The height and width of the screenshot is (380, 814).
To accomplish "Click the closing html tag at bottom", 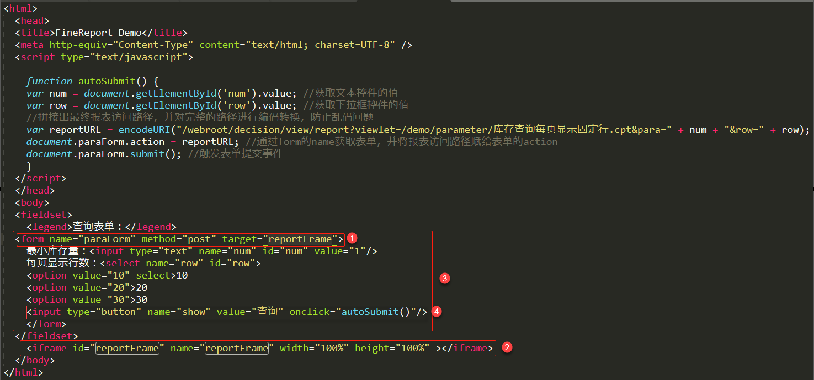I will (x=24, y=372).
